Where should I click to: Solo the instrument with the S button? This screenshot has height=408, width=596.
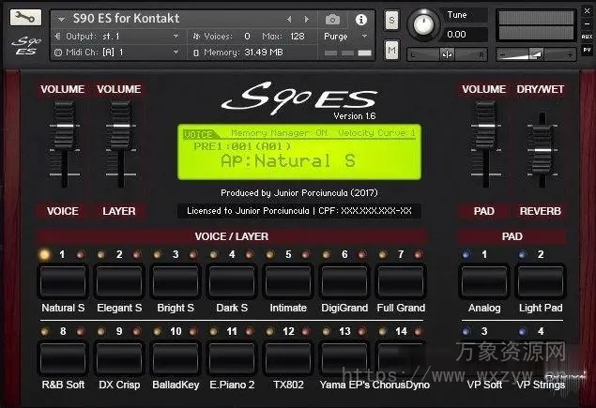point(391,20)
